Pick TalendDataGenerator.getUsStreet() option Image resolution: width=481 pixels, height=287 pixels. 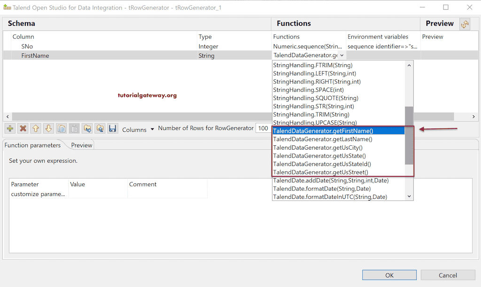click(x=339, y=172)
